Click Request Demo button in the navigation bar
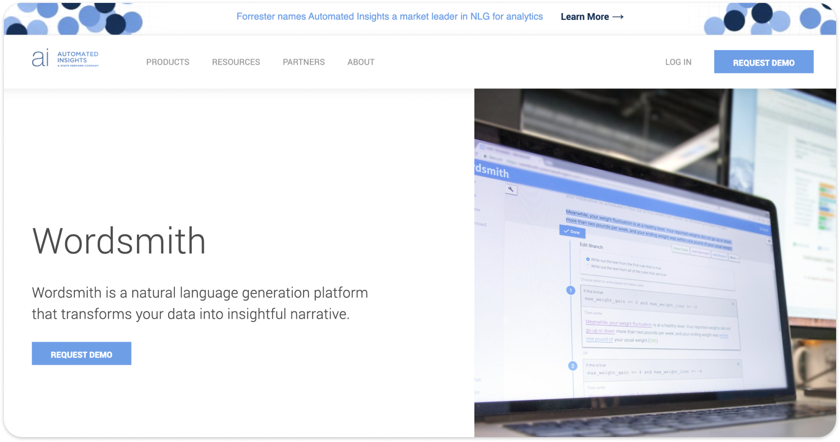Image resolution: width=840 pixels, height=442 pixels. [x=764, y=62]
